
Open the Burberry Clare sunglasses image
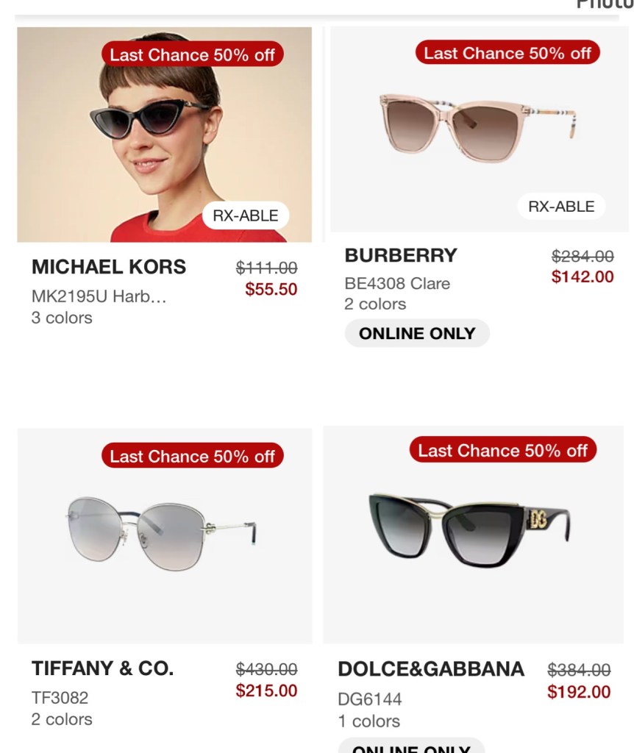(480, 129)
